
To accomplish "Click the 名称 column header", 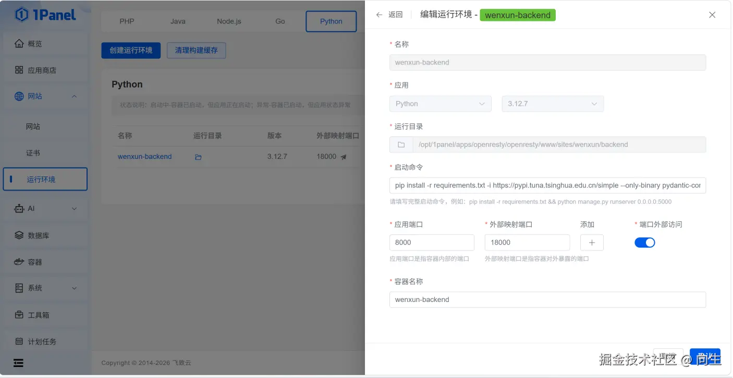I will coord(125,135).
